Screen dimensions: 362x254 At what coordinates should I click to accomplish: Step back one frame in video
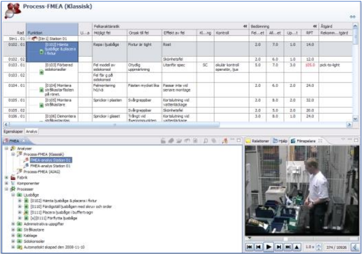(259, 247)
